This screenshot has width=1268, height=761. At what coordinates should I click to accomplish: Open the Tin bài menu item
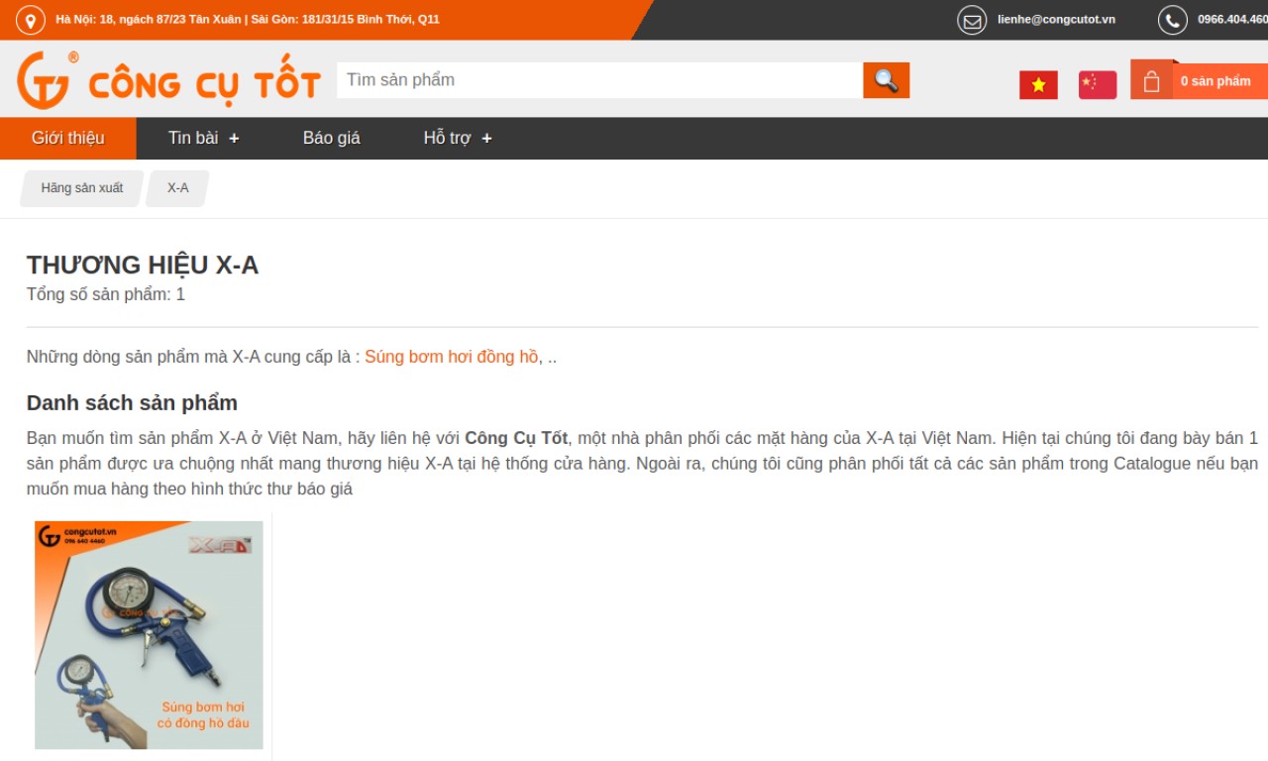coord(193,138)
